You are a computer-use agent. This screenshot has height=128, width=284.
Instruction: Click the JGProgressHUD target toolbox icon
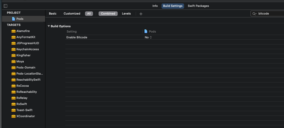(x=13, y=43)
